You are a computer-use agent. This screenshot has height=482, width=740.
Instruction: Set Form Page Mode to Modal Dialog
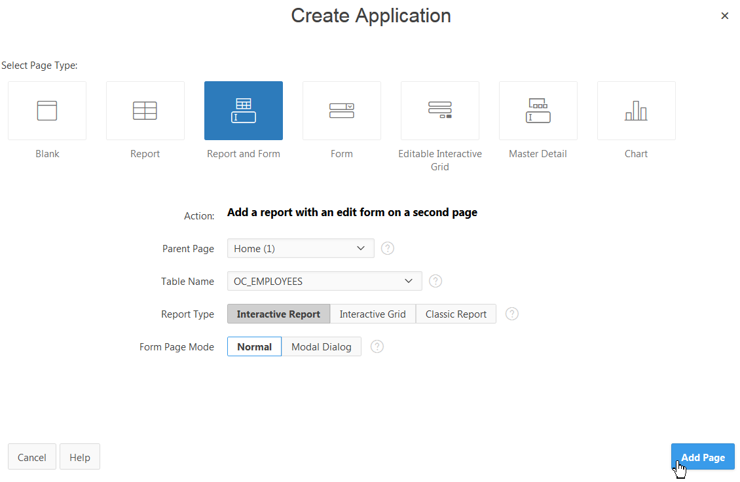[x=322, y=346]
